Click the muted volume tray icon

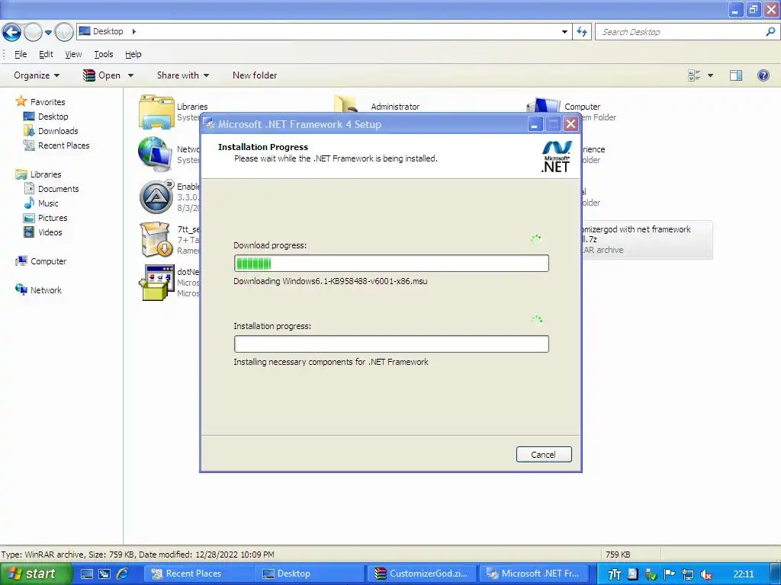coord(705,574)
